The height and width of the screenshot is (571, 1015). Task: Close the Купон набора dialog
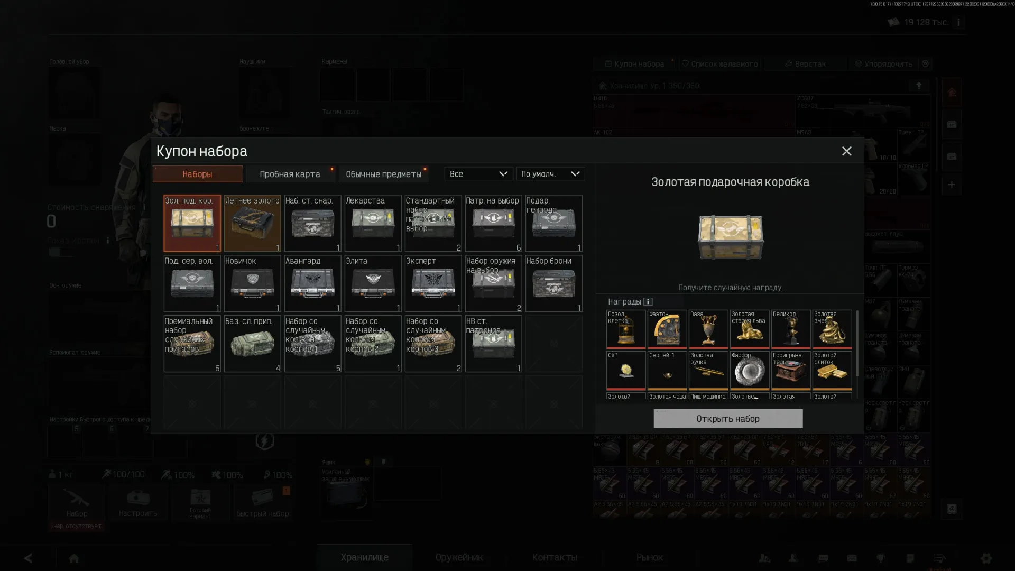pyautogui.click(x=846, y=151)
